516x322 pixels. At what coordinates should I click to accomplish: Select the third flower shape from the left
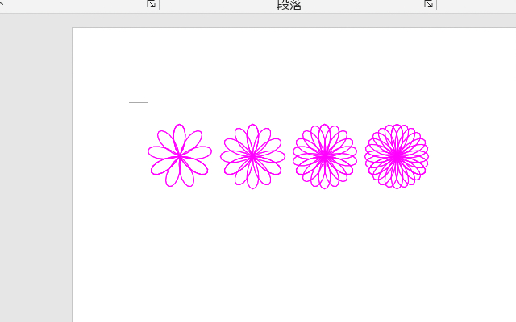pyautogui.click(x=325, y=156)
